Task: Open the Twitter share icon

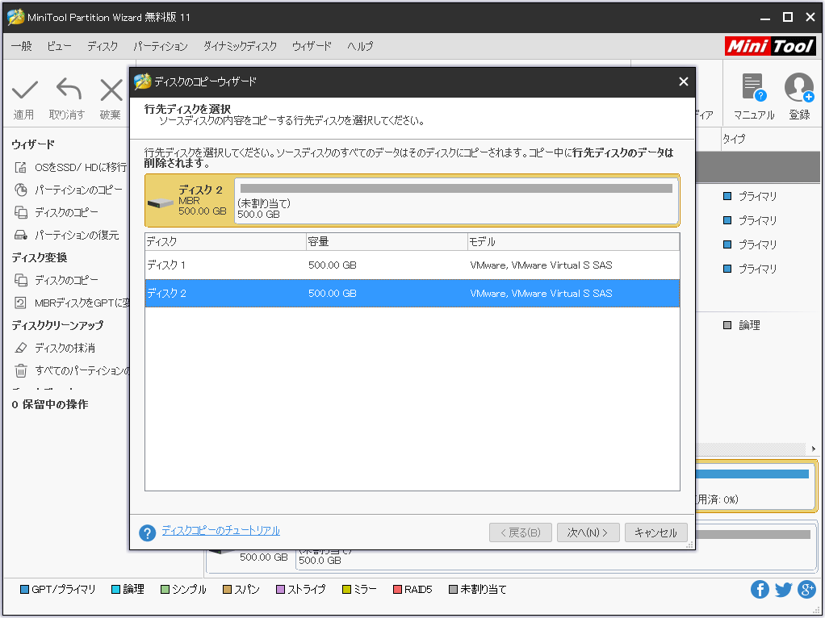Action: pos(783,589)
